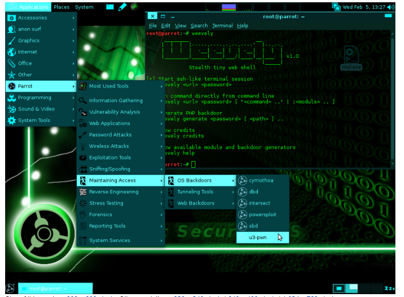404x297 pixels.
Task: Switch to the second workspace in switcher
Action: pyautogui.click(x=351, y=288)
